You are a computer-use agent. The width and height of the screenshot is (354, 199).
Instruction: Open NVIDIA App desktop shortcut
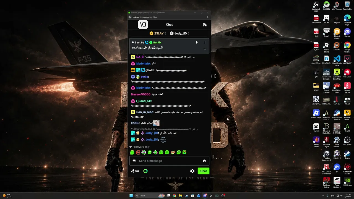pyautogui.click(x=347, y=182)
